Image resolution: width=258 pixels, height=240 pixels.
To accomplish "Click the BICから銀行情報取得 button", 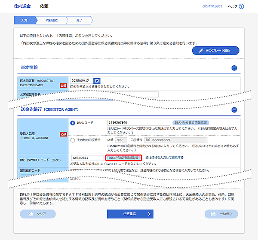I will [x=123, y=158].
